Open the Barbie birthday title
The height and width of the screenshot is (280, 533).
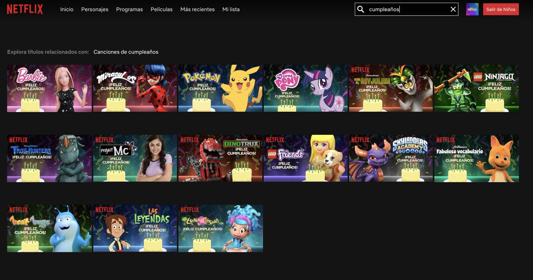click(49, 89)
